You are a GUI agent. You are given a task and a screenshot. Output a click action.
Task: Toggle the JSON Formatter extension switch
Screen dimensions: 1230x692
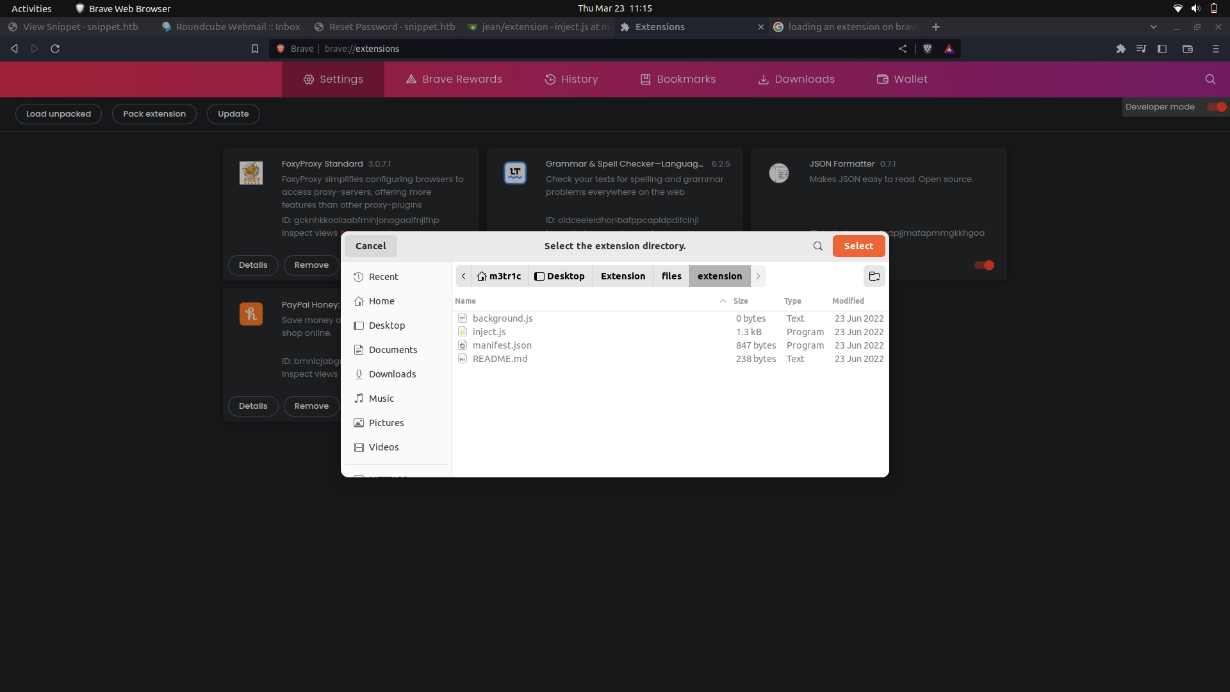pos(985,265)
